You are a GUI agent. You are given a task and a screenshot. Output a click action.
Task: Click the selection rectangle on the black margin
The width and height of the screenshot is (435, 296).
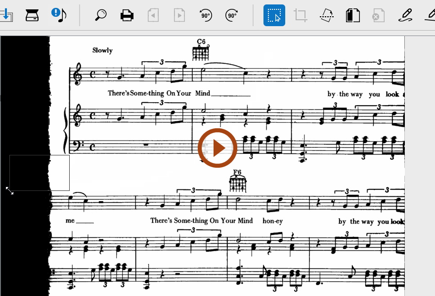coord(40,173)
